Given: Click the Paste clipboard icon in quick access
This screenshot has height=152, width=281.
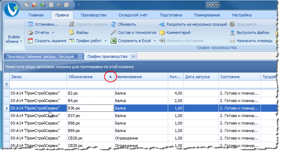Looking at the screenshot, I should 51,5.
